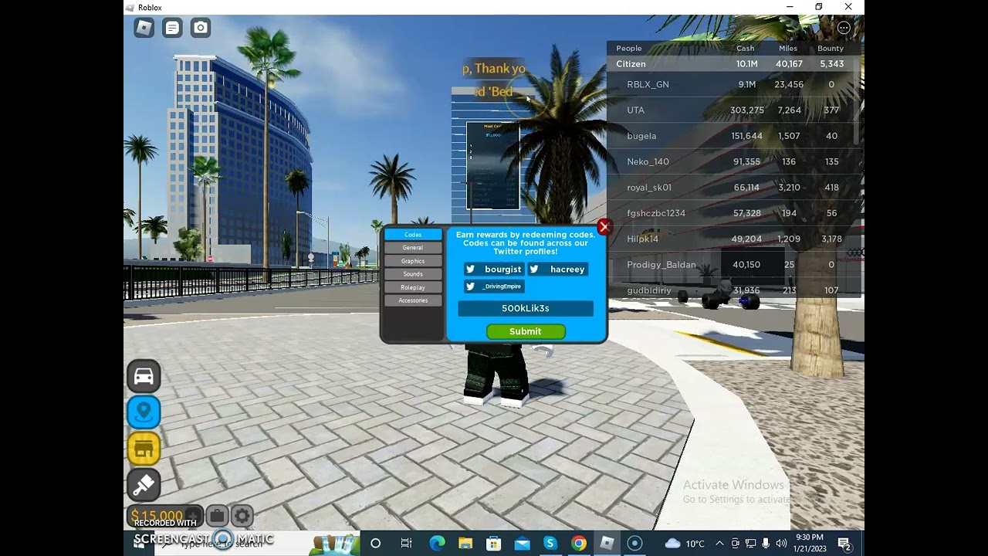
Task: Open the microphone tray icon
Action: [766, 544]
